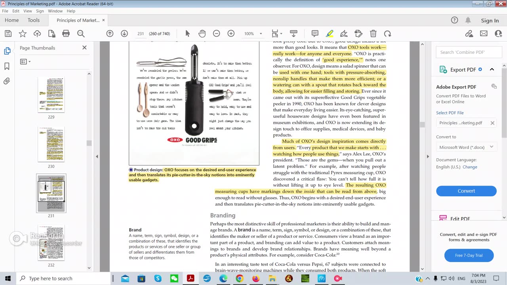Screen dimensions: 507x285
Task: Open the Window menu
Action: pos(55,11)
